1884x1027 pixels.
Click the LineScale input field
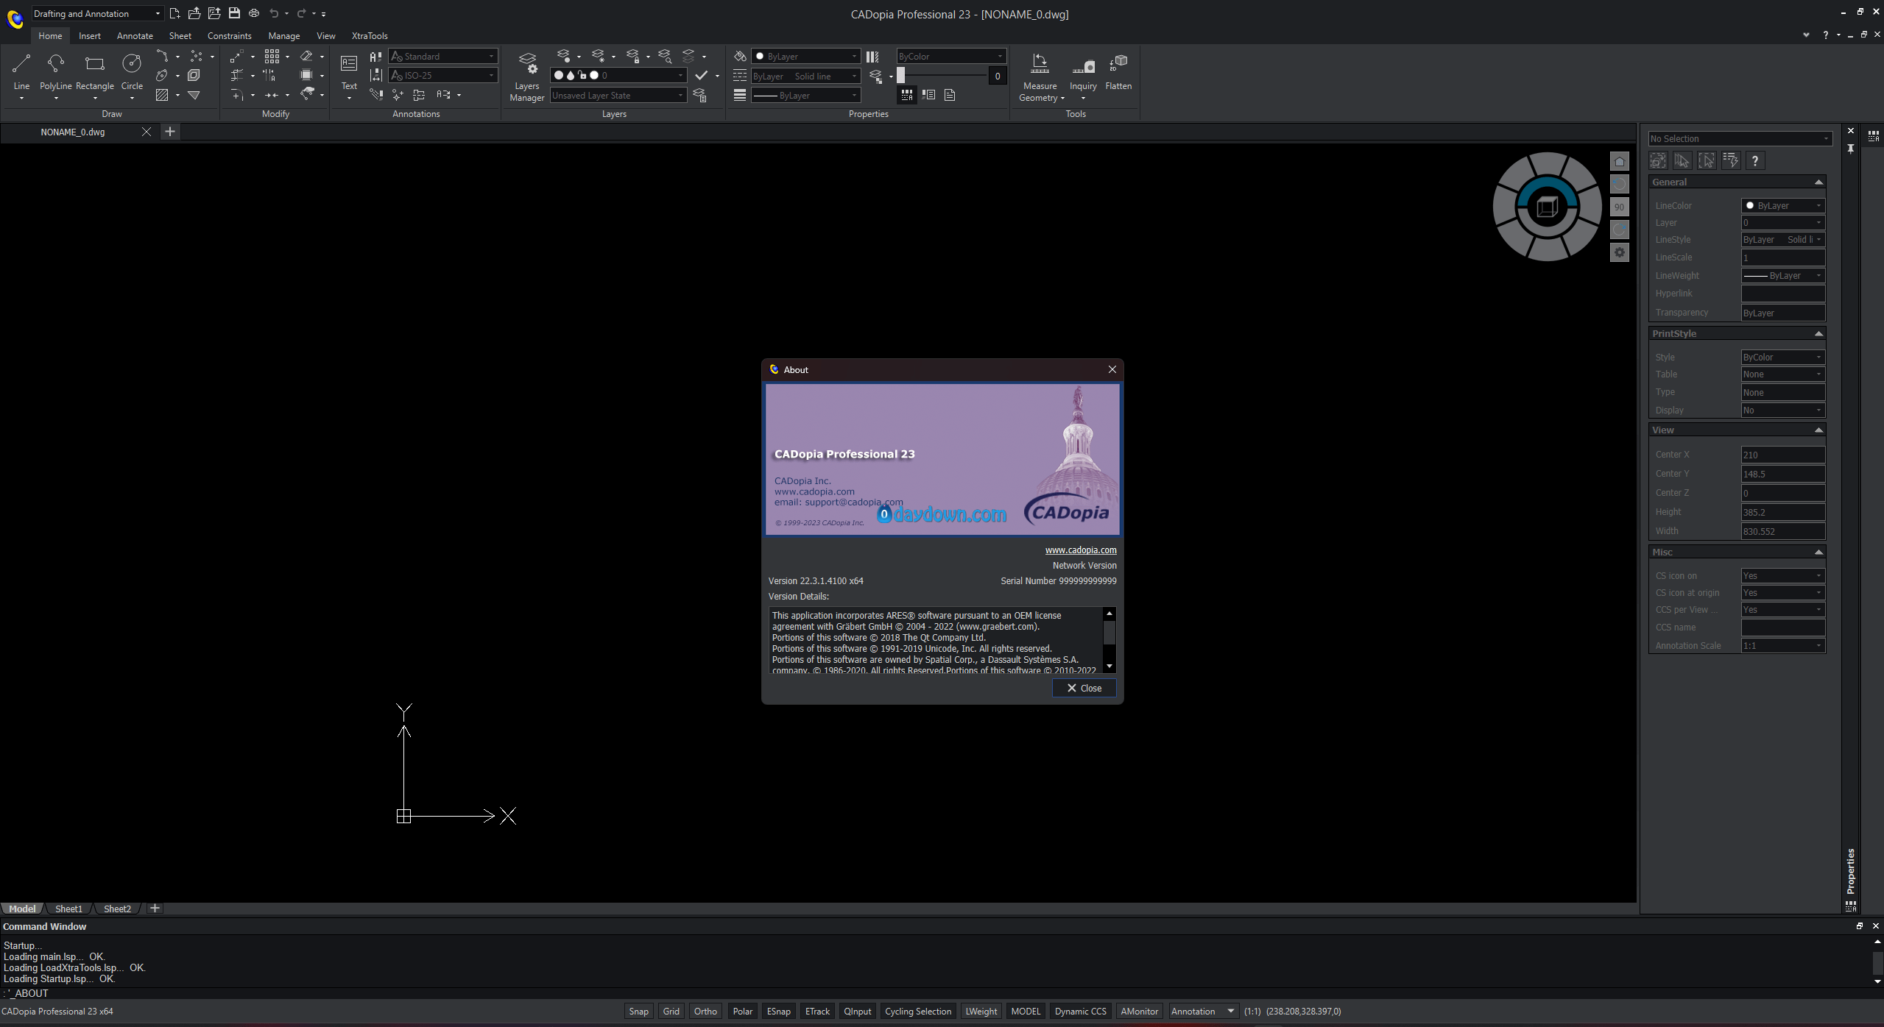click(1782, 257)
